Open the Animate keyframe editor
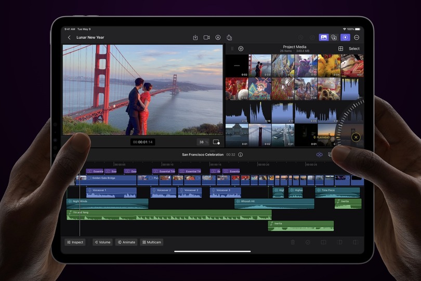This screenshot has height=281, width=421. pyautogui.click(x=126, y=242)
